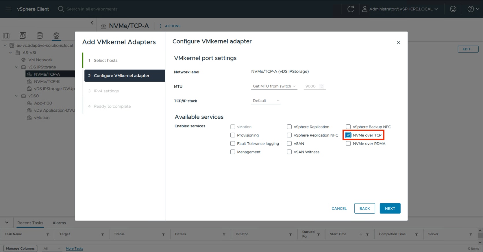Check the vSphere Replication NFC checkbox

[289, 135]
